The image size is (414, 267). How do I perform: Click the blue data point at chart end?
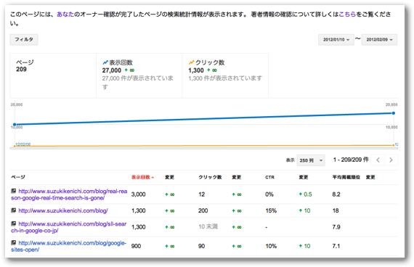tap(394, 113)
